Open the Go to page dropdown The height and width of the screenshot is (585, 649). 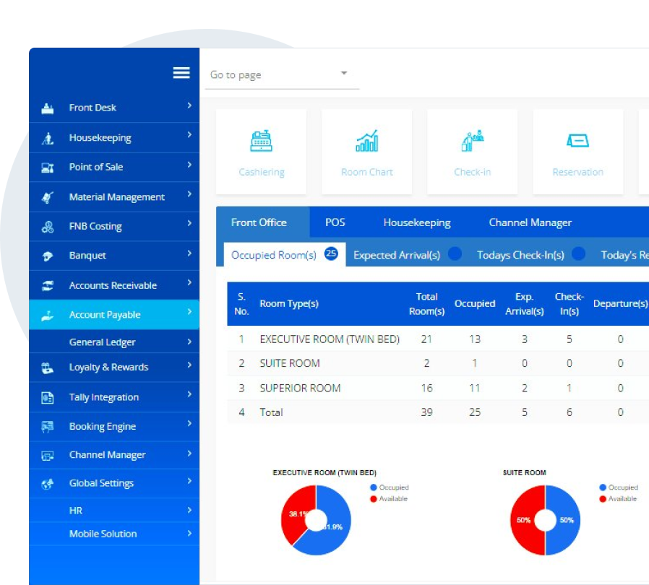(x=345, y=74)
